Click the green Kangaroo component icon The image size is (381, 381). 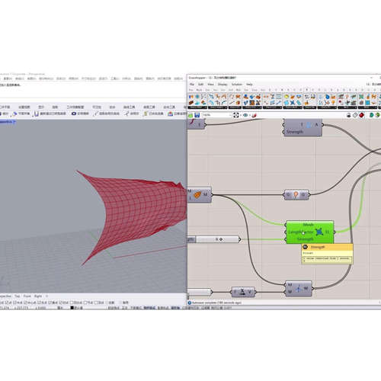(319, 232)
